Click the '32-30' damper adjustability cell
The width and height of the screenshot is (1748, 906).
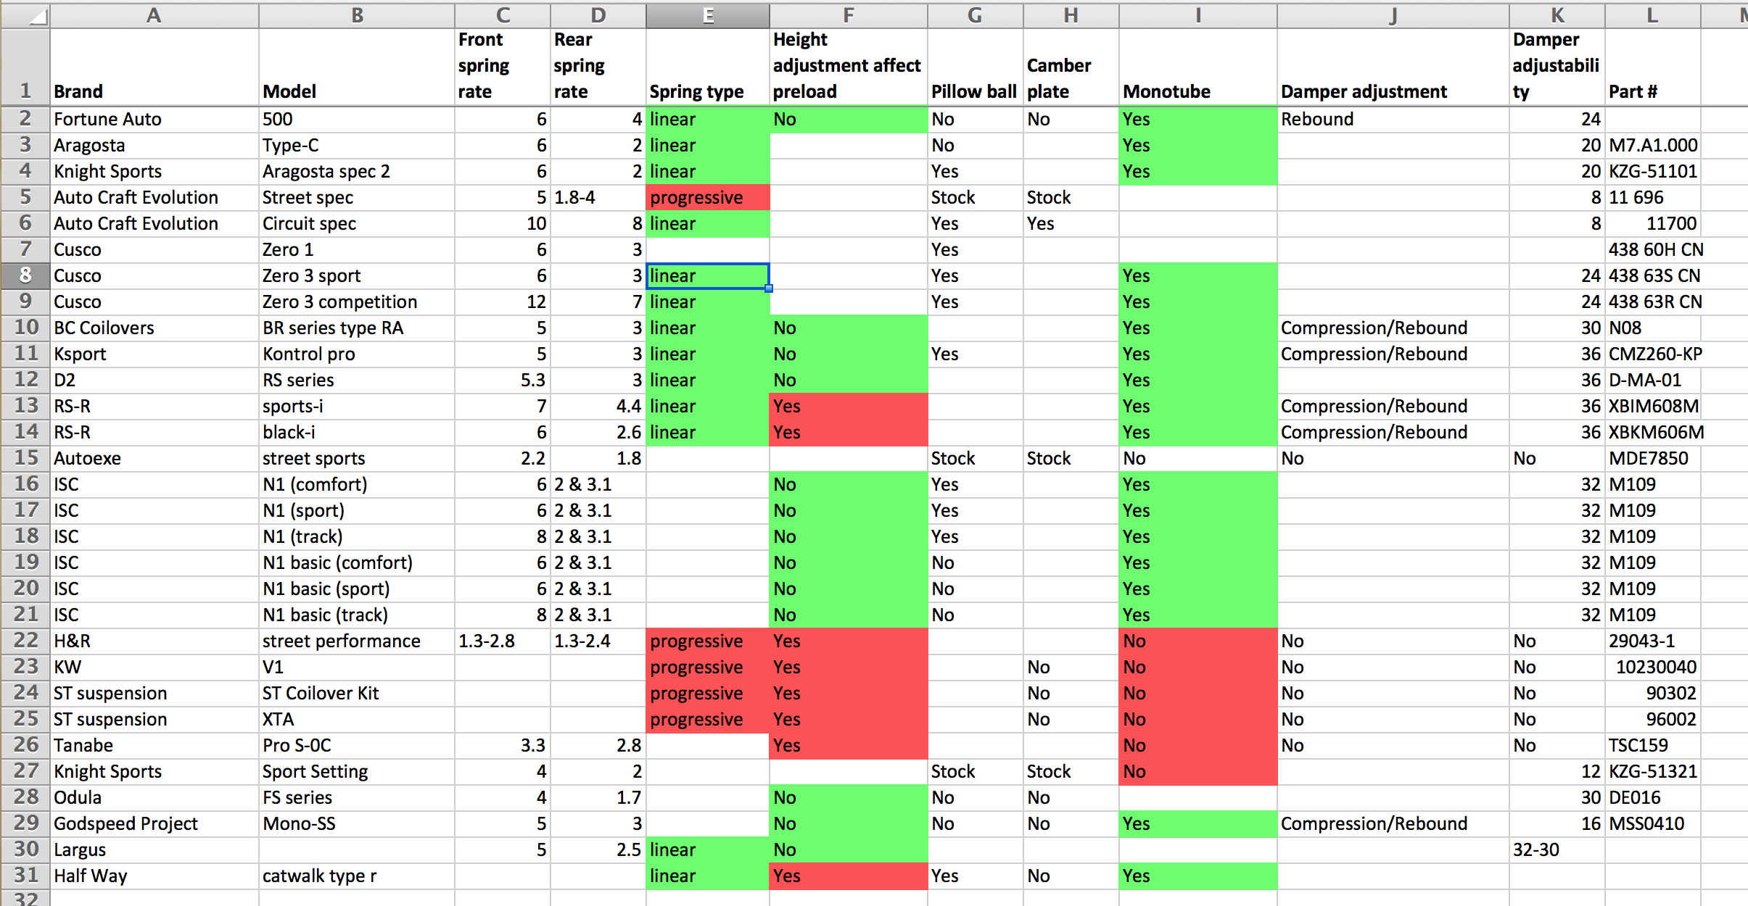(x=1557, y=849)
